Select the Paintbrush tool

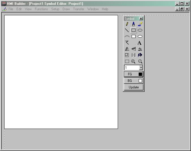click(x=134, y=24)
